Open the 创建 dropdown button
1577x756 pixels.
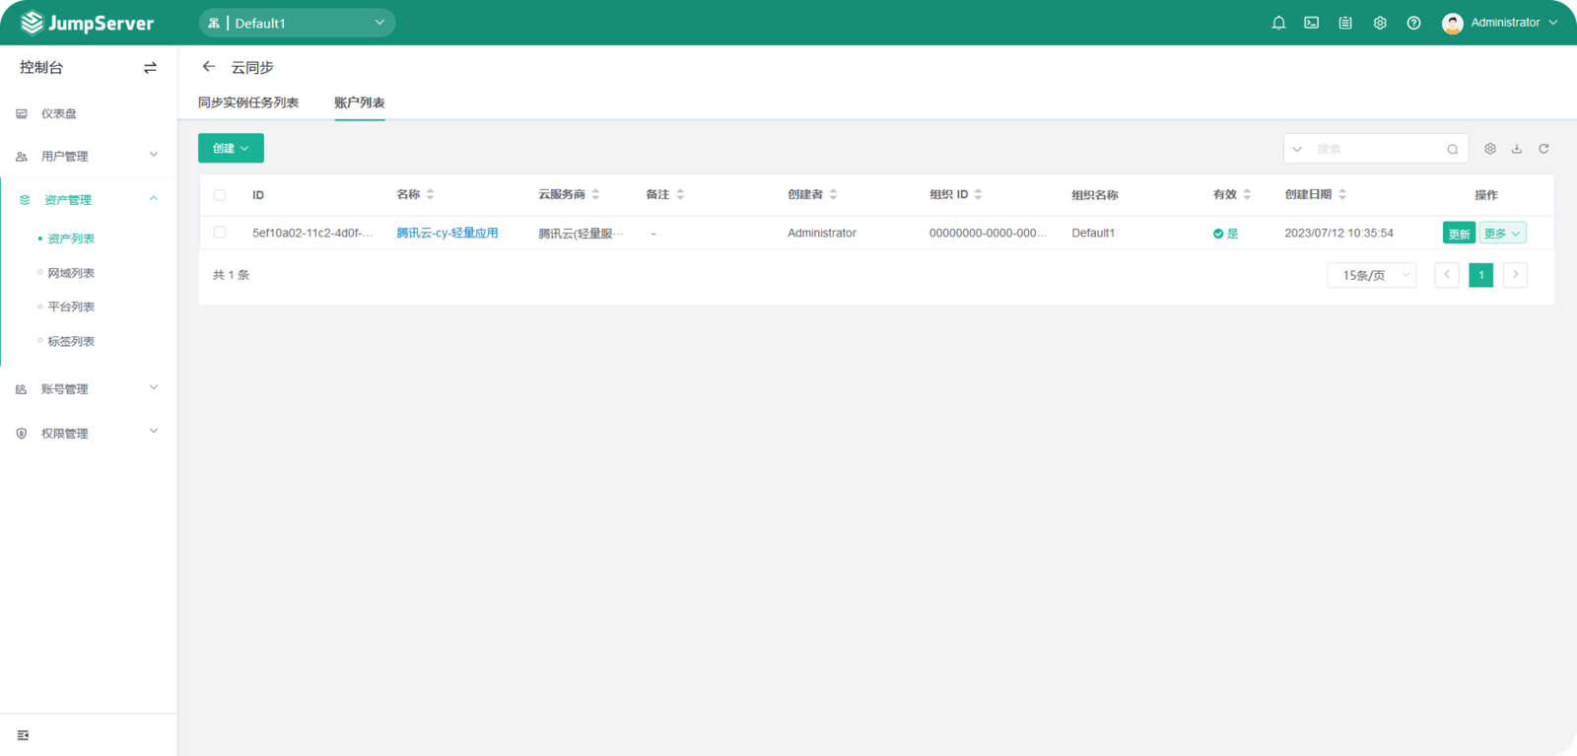231,148
